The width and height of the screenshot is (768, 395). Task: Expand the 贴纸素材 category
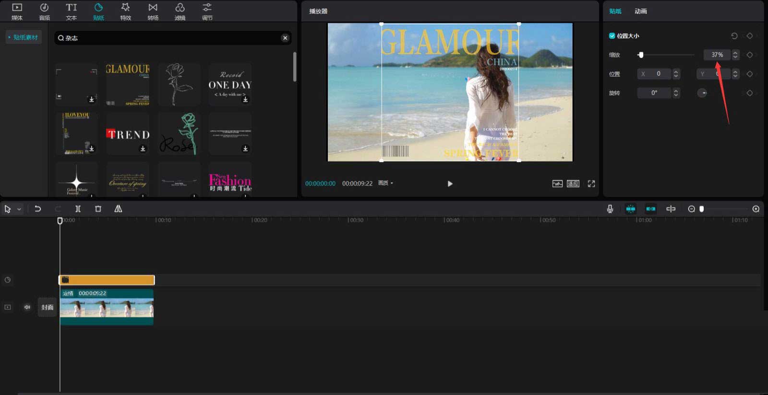coord(23,37)
